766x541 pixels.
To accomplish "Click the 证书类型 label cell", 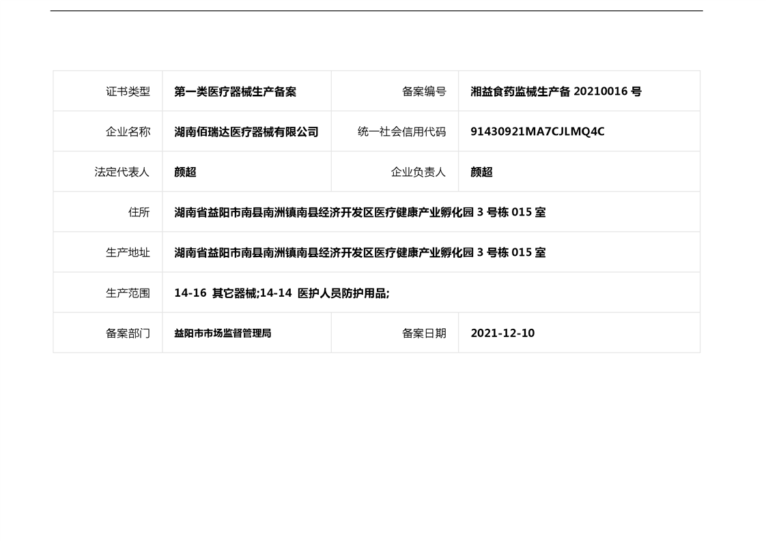I will (x=128, y=91).
